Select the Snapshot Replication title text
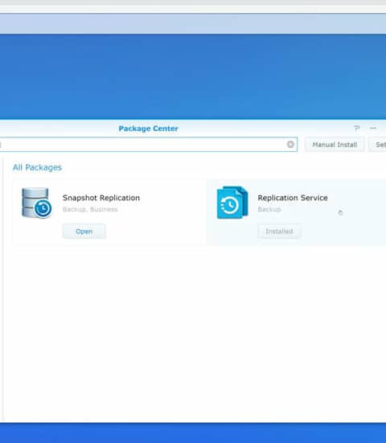 coord(101,198)
